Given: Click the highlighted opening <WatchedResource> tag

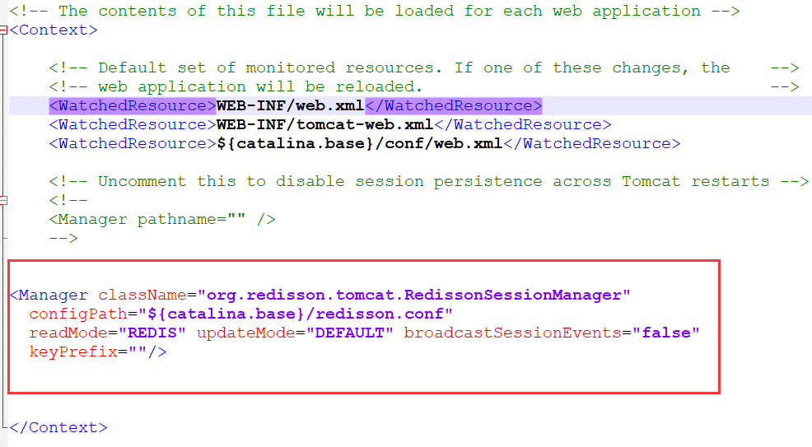Looking at the screenshot, I should tap(133, 105).
